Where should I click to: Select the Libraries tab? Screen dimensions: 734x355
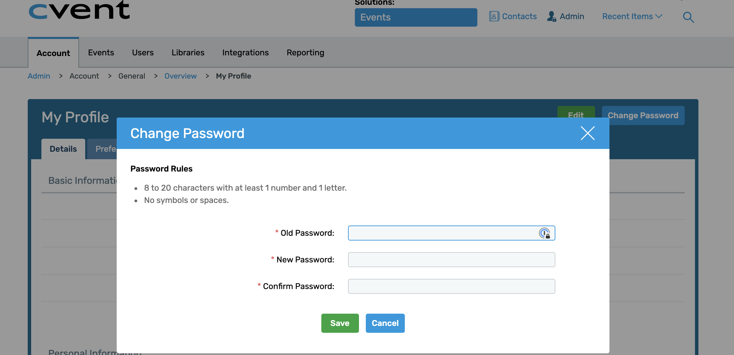click(x=188, y=53)
